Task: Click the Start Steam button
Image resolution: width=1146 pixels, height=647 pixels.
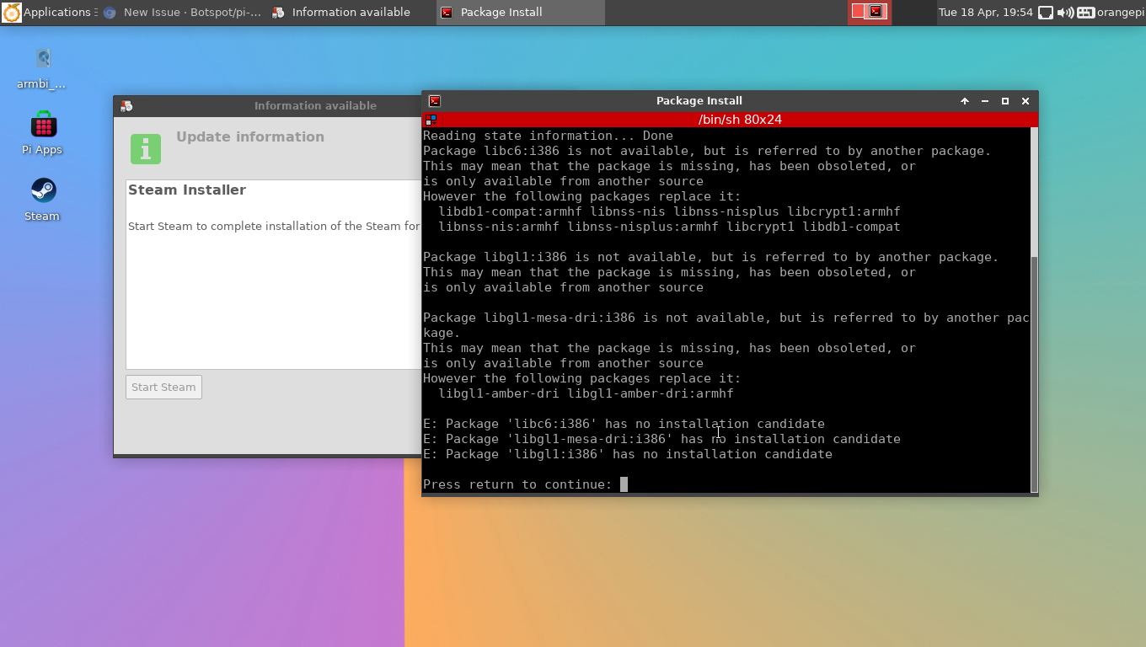Action: pyautogui.click(x=163, y=388)
